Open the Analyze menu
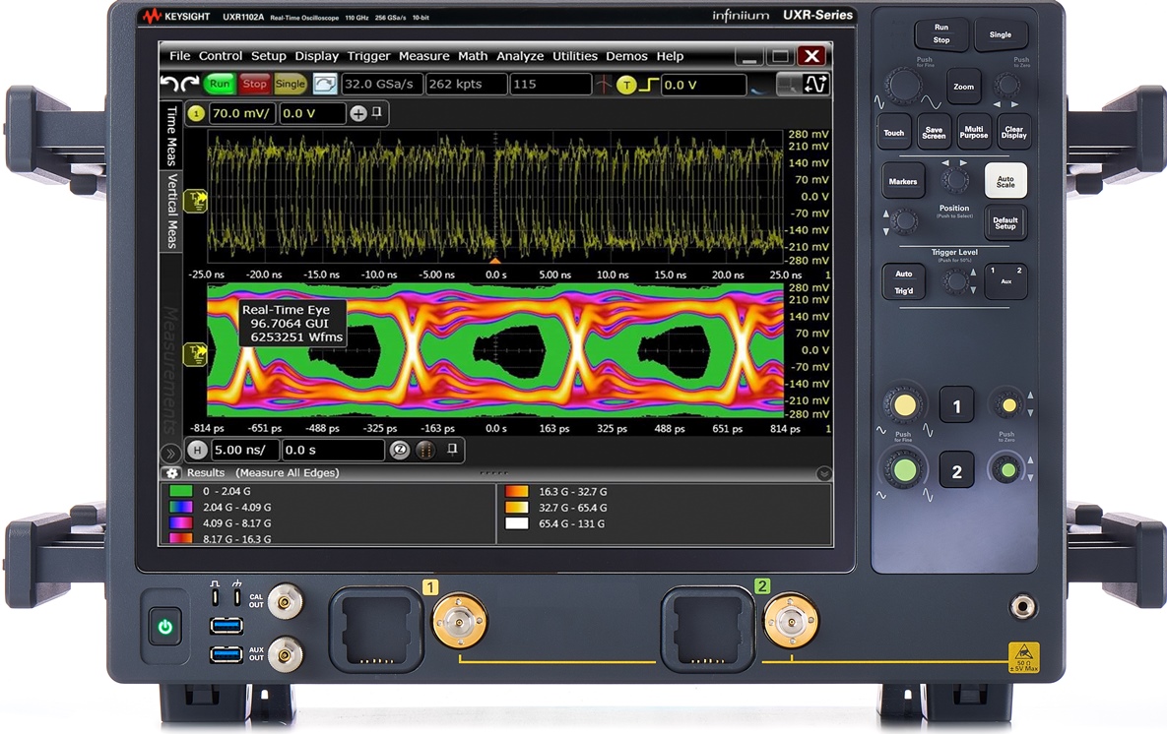 [520, 56]
